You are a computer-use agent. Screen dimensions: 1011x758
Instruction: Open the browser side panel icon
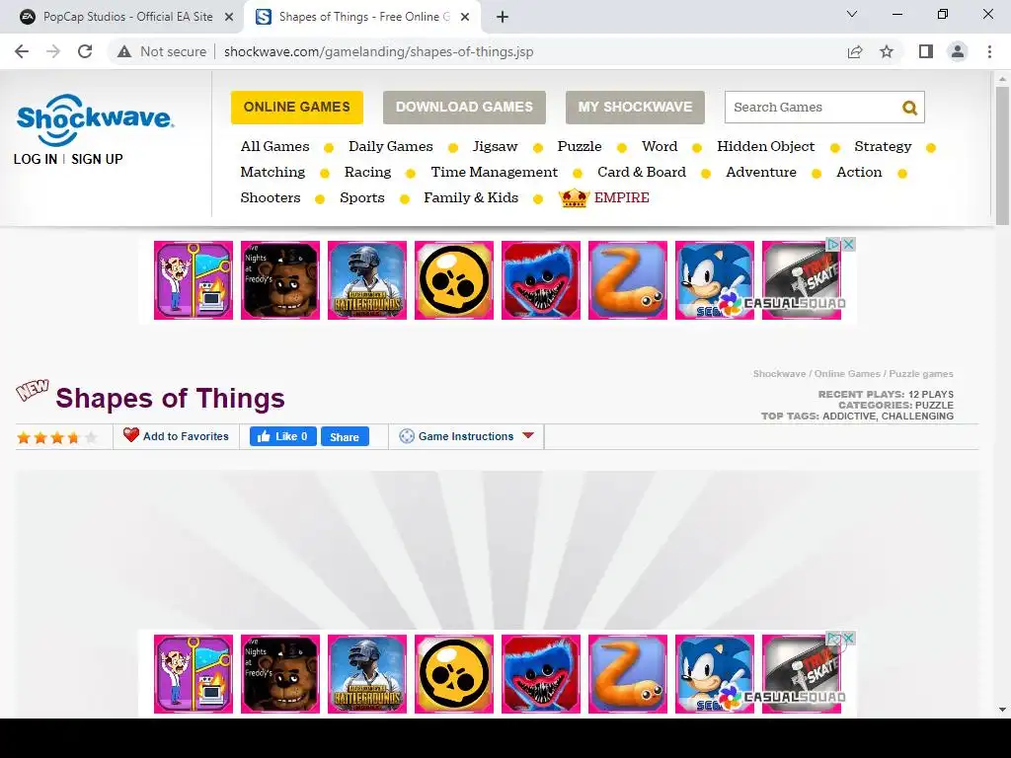(926, 51)
